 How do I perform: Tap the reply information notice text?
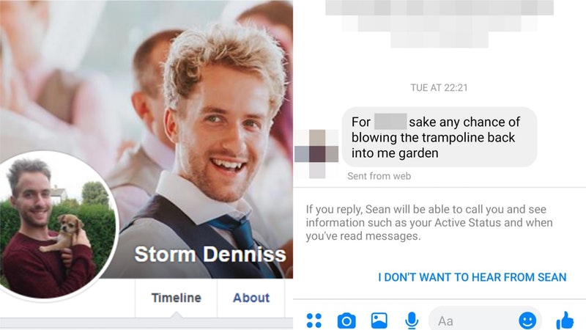(x=429, y=223)
